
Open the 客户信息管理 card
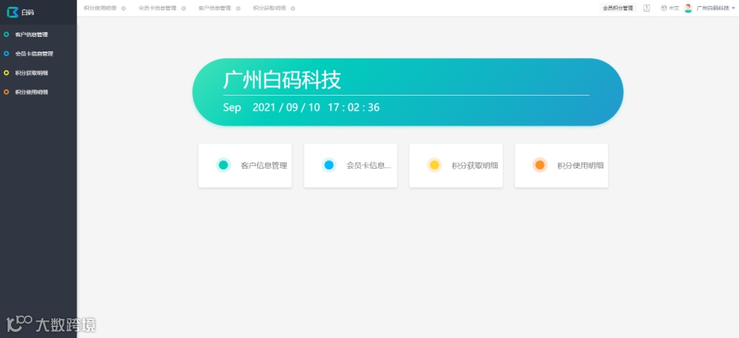[x=245, y=165]
